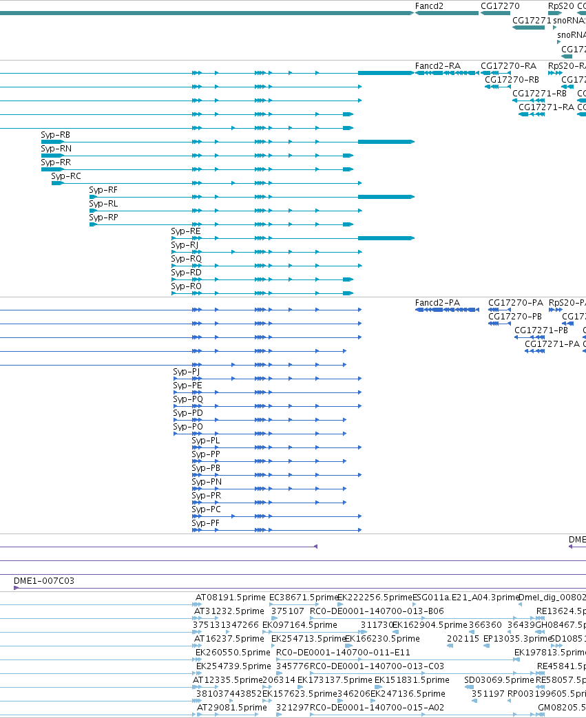586x718 pixels.
Task: Click the Fancd2-PA protein label
Action: (437, 303)
